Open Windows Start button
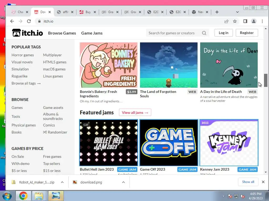This screenshot has height=201, width=269. tap(7, 196)
